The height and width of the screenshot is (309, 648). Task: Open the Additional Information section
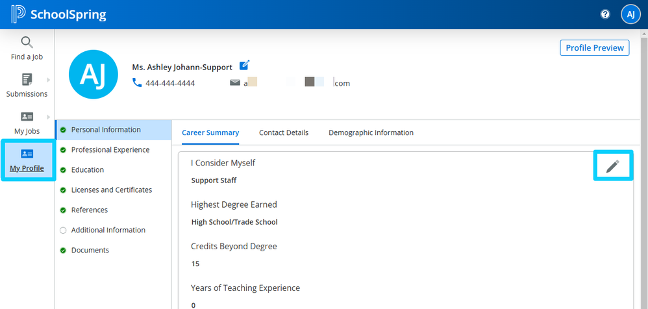108,230
